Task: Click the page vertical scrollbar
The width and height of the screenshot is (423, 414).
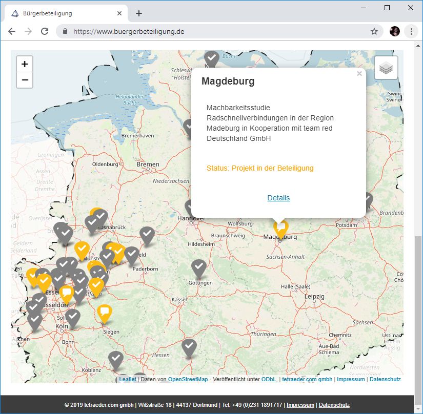Action: coord(417,307)
